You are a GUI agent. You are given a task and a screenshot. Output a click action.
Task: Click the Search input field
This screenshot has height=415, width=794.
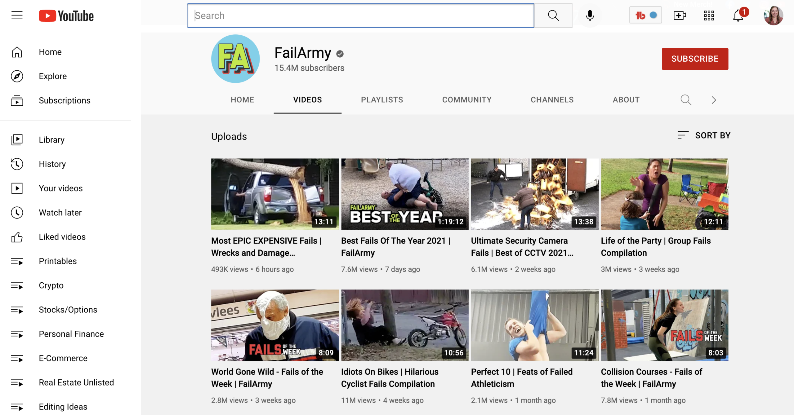360,15
